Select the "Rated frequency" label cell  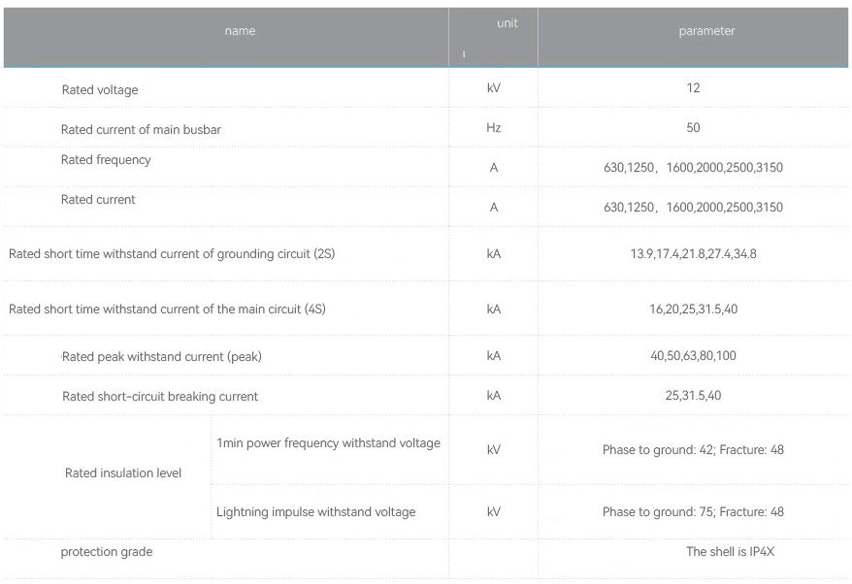coord(106,160)
